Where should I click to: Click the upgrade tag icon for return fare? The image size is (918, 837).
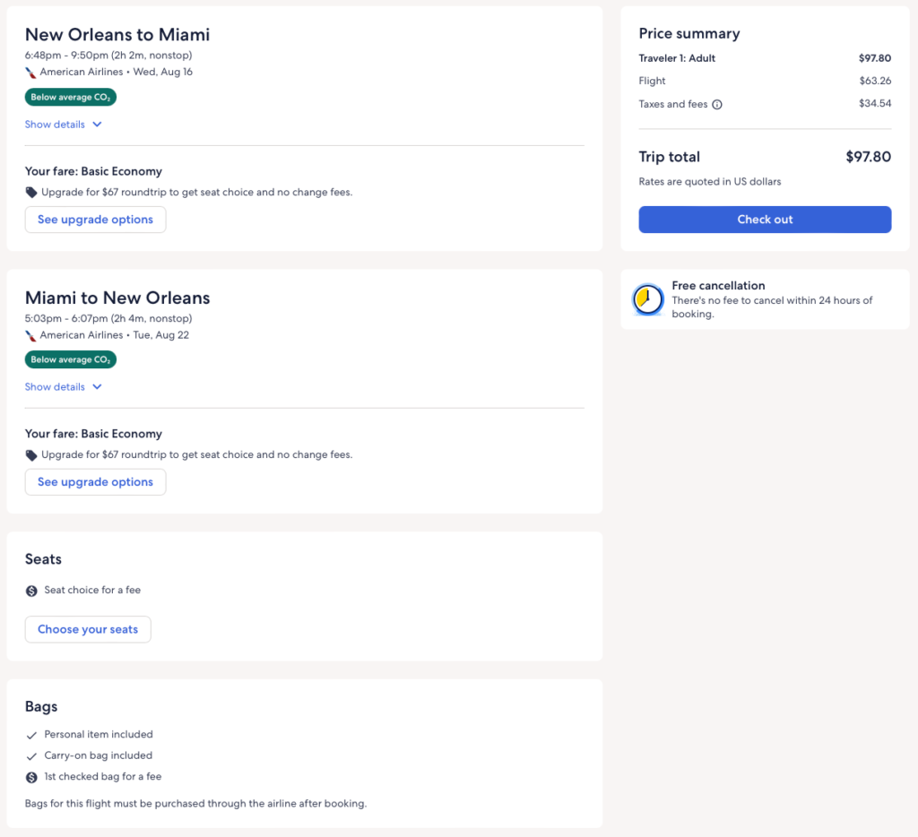coord(31,455)
